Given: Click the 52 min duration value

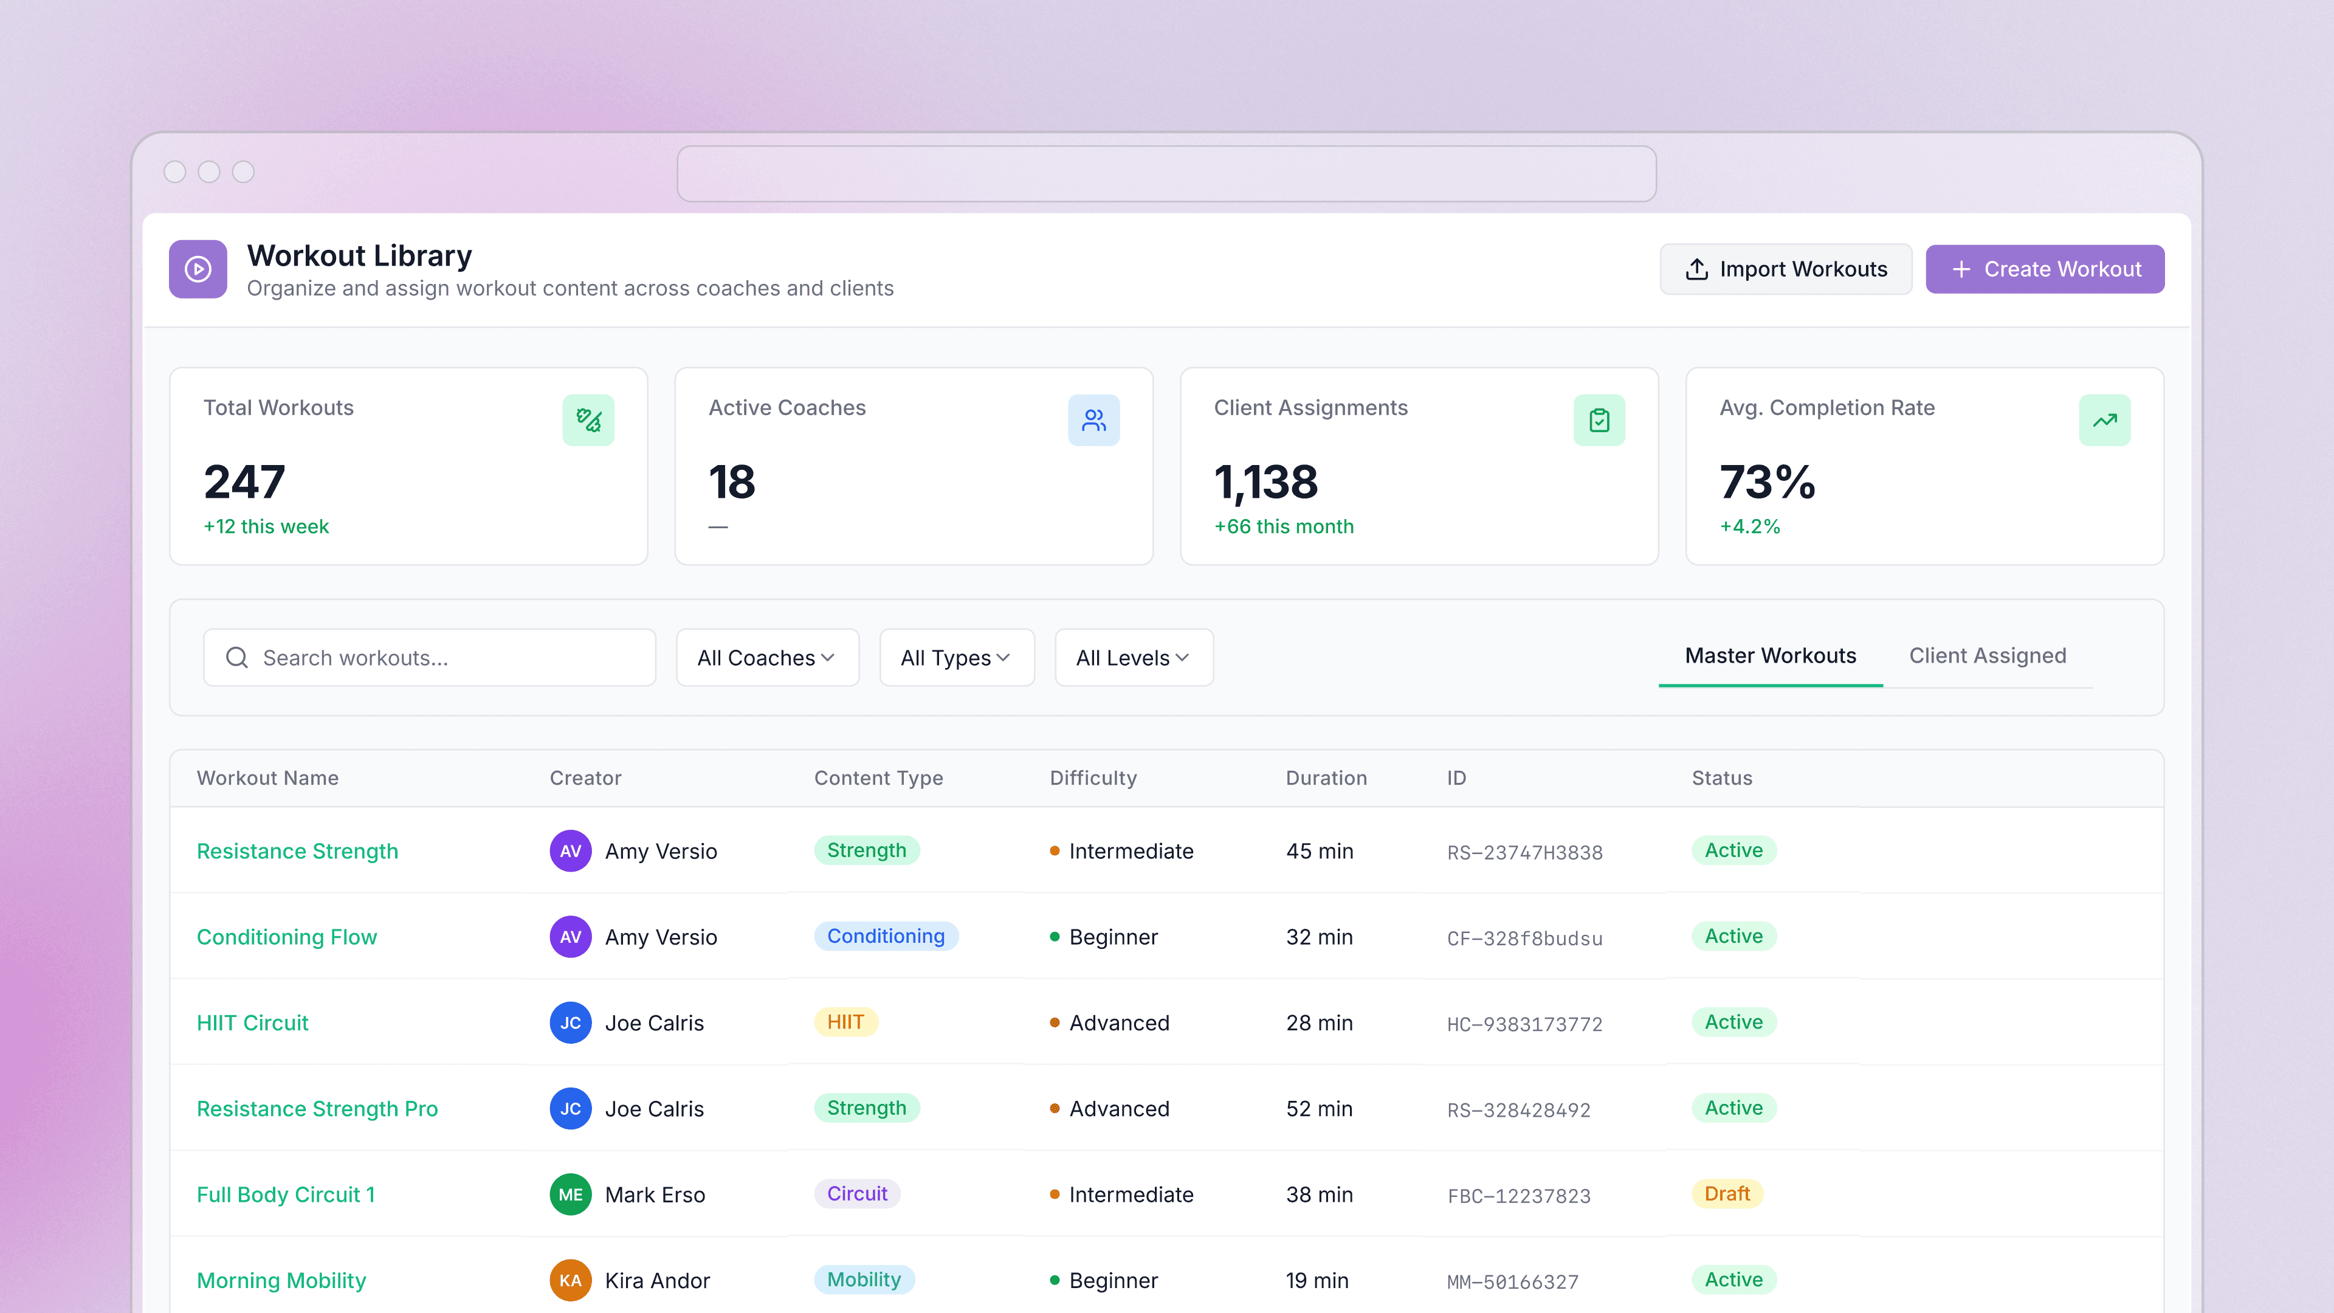Looking at the screenshot, I should (1319, 1109).
